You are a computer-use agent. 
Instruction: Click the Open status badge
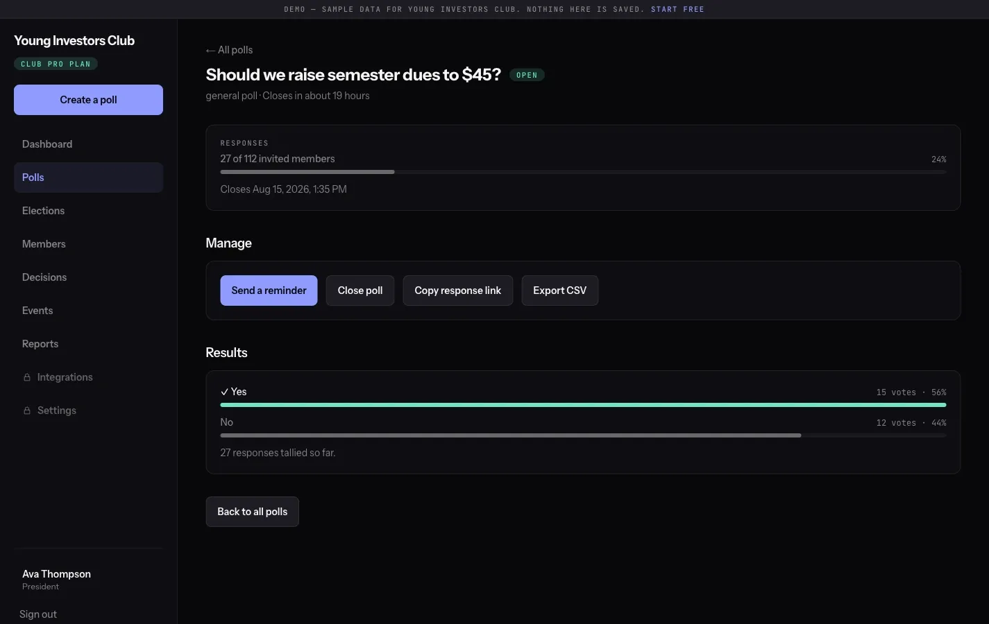click(527, 75)
